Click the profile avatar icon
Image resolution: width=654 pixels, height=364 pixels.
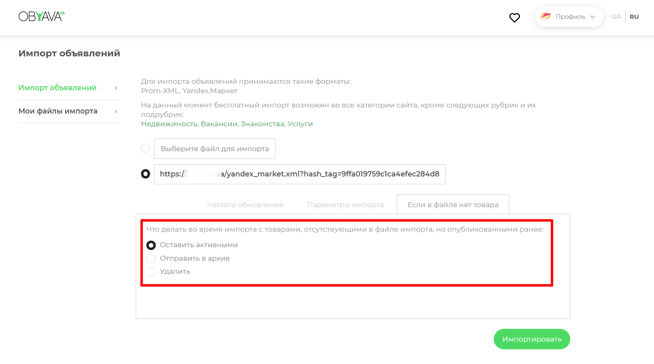pyautogui.click(x=546, y=16)
